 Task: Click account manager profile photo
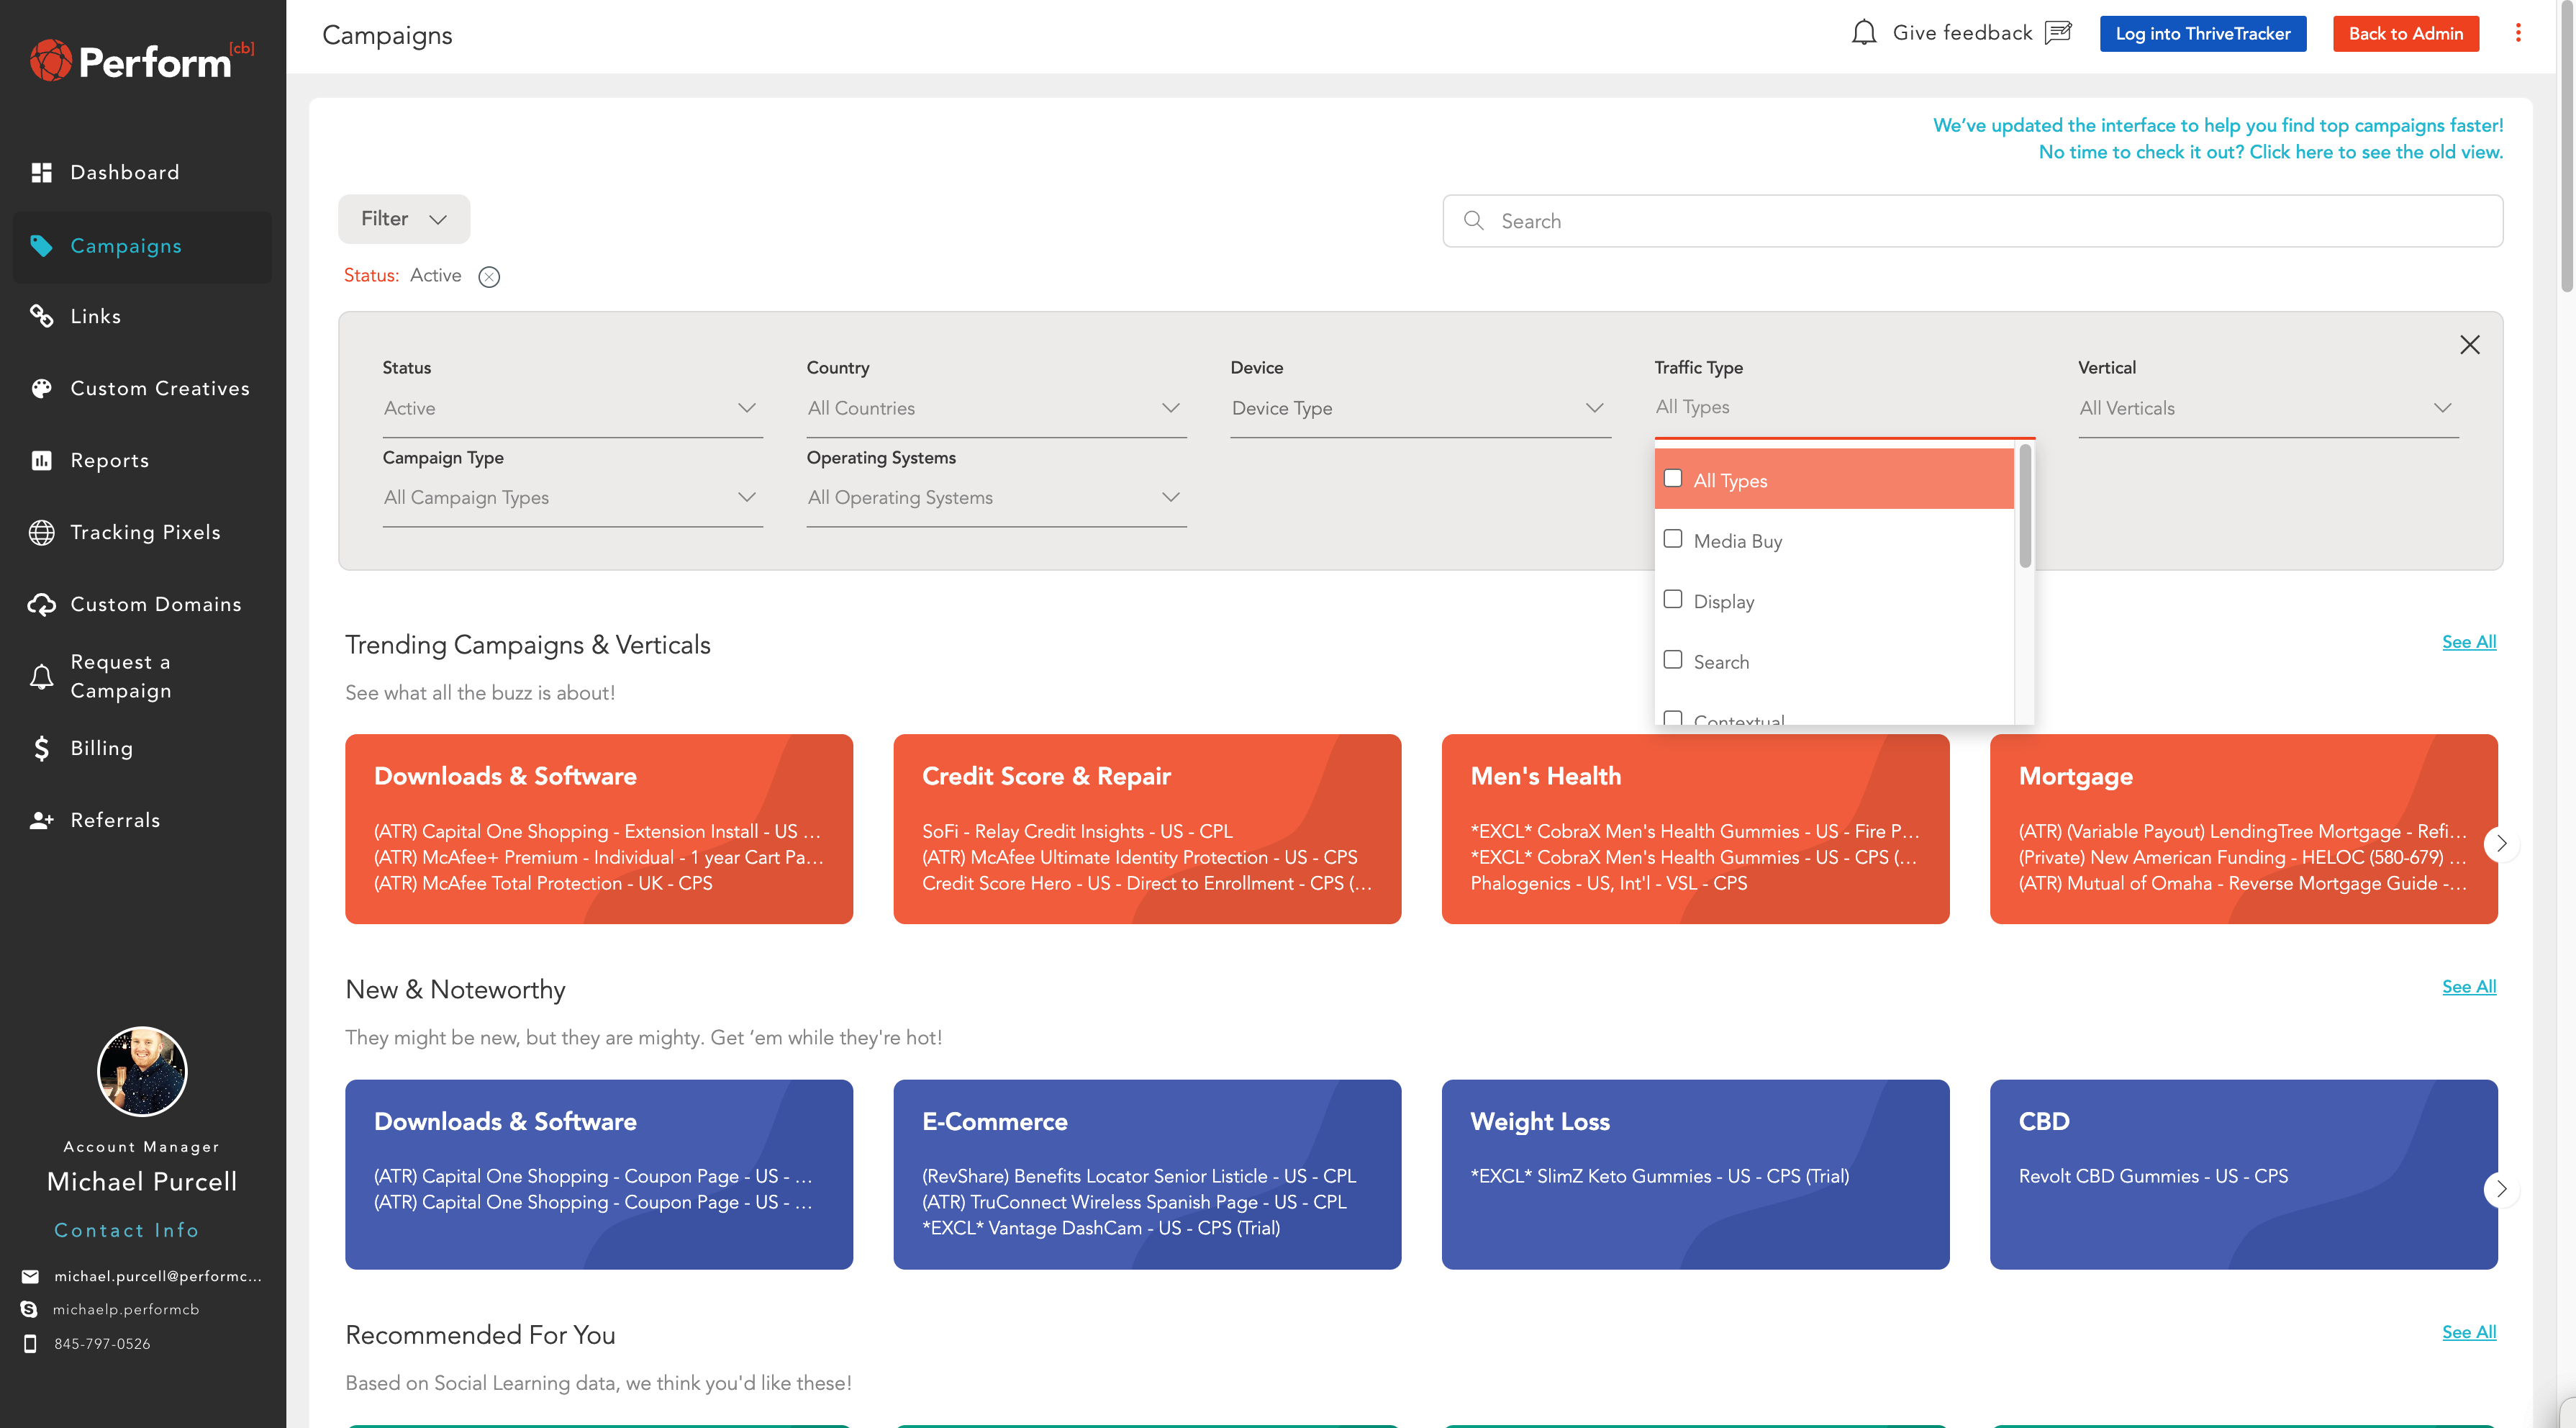pos(142,1071)
